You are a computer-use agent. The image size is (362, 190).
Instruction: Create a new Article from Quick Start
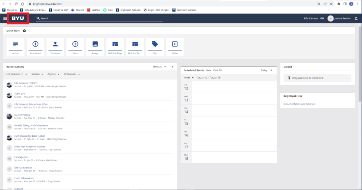pos(16,47)
